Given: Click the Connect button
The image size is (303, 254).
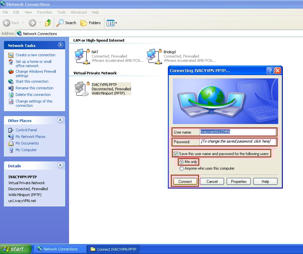Looking at the screenshot, I should (185, 182).
